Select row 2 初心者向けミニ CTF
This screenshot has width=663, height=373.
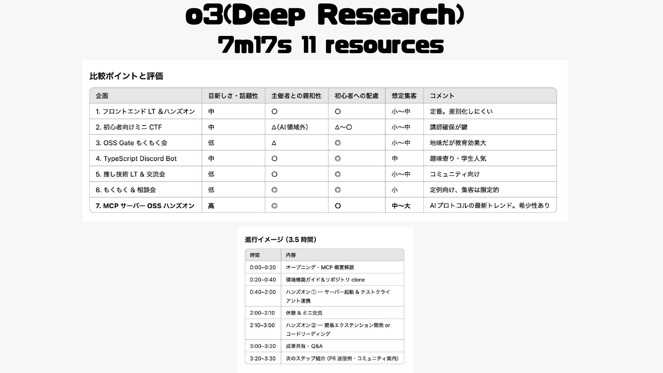coord(129,127)
